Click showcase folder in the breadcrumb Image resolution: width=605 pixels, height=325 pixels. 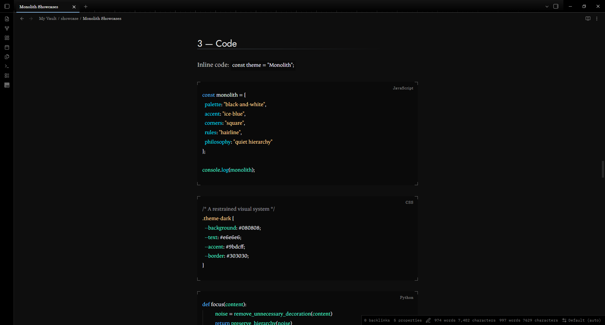pyautogui.click(x=70, y=19)
